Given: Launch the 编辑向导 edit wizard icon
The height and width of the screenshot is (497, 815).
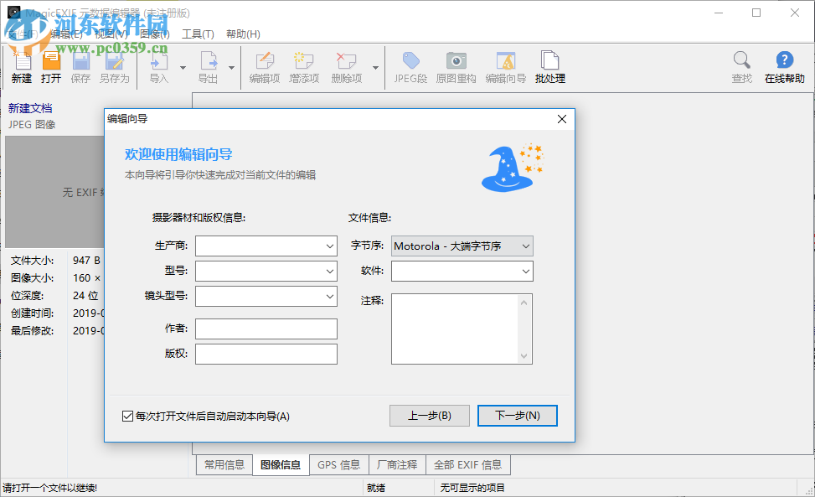Looking at the screenshot, I should tap(505, 65).
